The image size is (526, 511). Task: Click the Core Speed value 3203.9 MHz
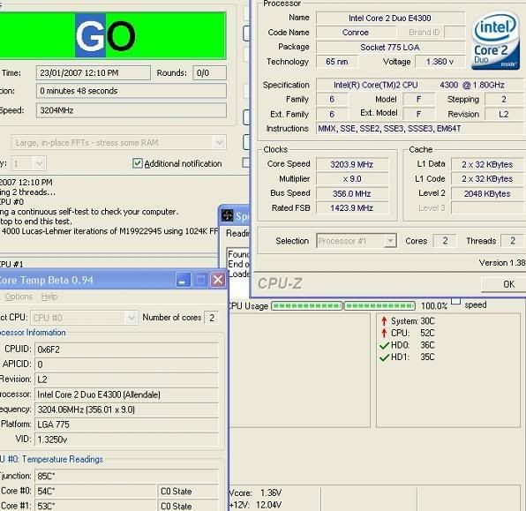(352, 164)
